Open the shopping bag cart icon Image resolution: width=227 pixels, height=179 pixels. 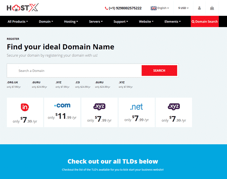[212, 8]
